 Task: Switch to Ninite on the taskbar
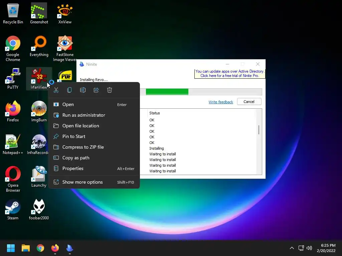click(x=69, y=248)
